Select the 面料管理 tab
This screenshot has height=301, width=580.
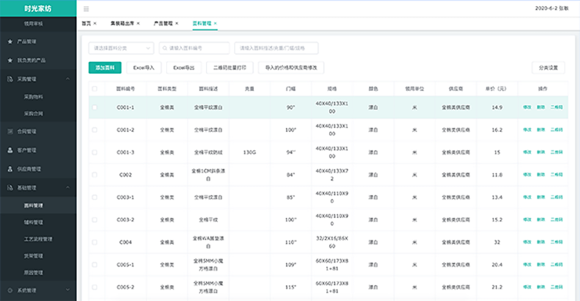201,24
